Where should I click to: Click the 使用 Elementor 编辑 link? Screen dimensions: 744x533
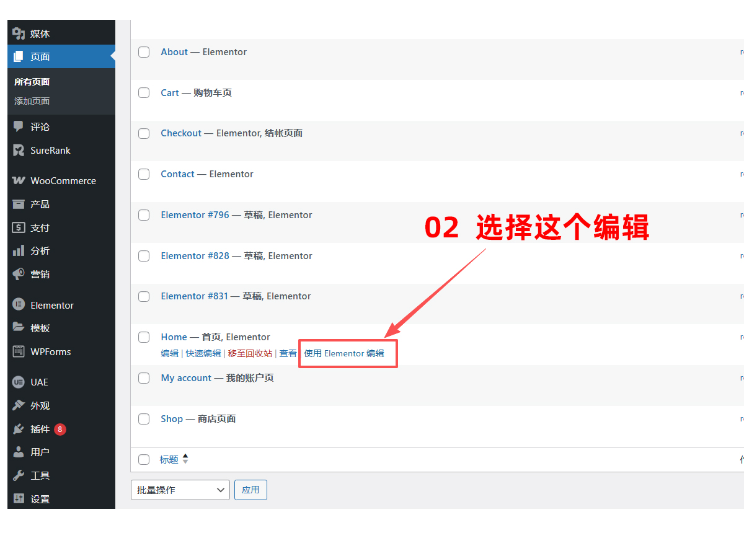tap(344, 353)
